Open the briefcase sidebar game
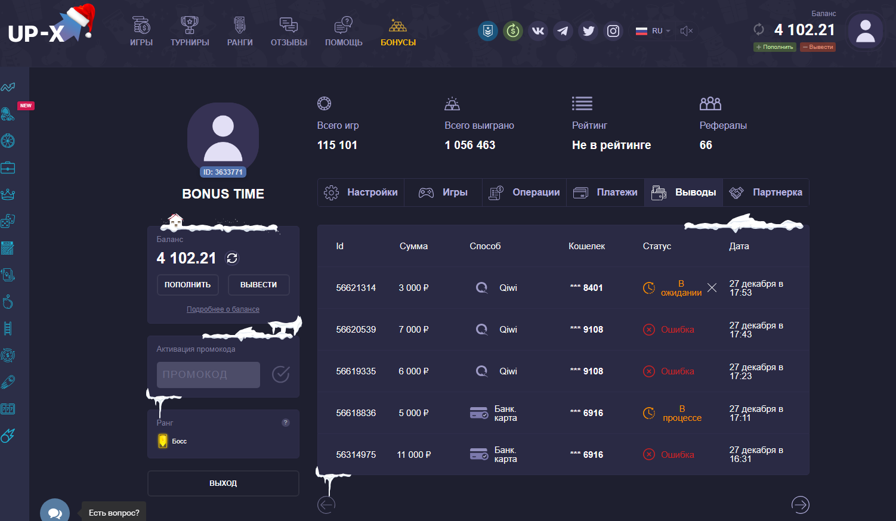Viewport: 896px width, 521px height. coord(8,168)
